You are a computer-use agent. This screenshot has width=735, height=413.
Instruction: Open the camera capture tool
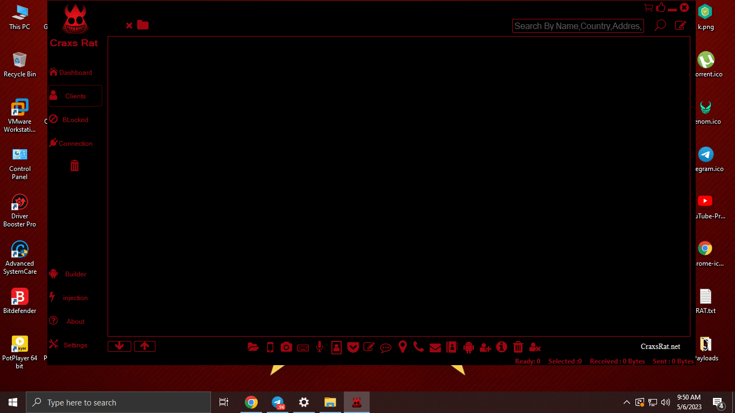point(286,347)
